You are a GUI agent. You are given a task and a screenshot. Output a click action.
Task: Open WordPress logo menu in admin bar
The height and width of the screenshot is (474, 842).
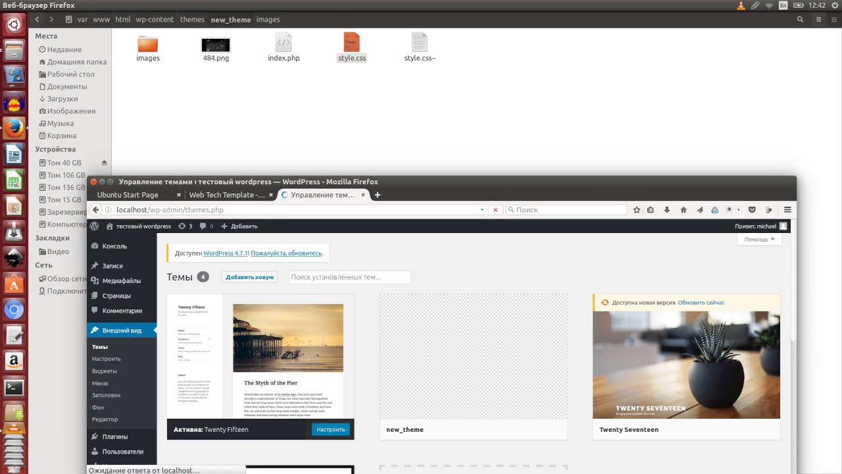(95, 226)
